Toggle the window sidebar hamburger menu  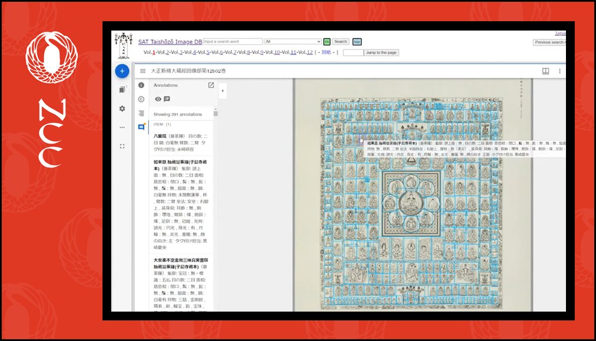[x=143, y=71]
